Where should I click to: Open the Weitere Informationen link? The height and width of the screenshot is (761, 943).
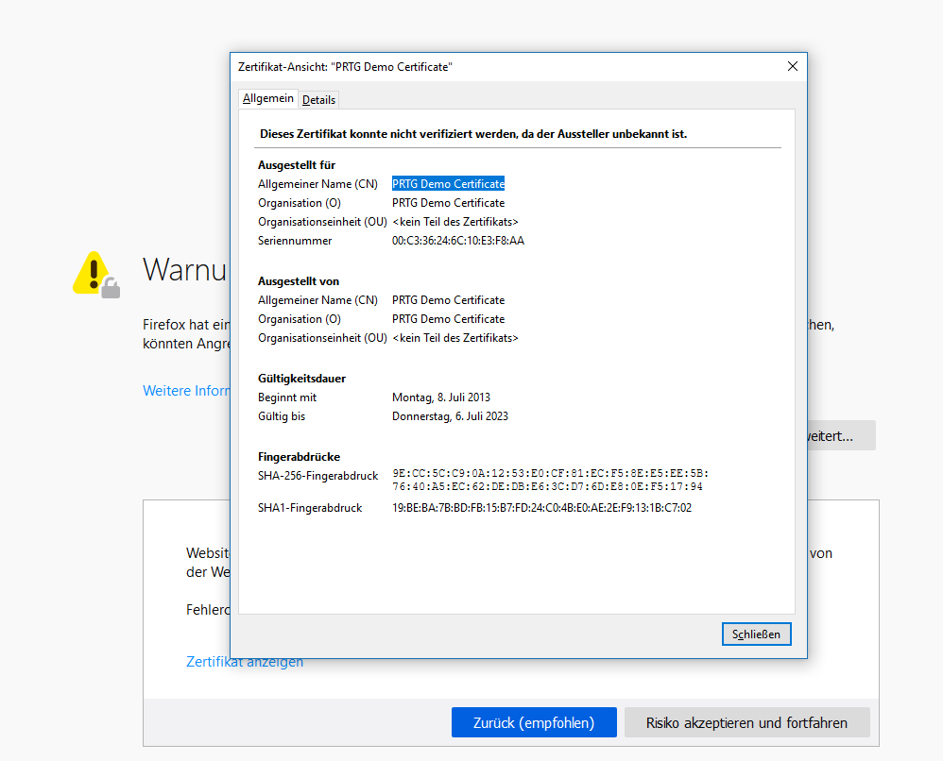tap(186, 391)
